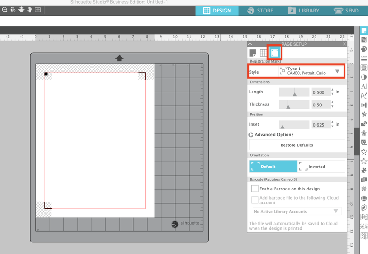Select the Inverted orientation option

click(321, 167)
